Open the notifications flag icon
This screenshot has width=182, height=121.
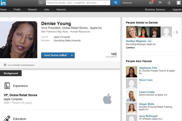[x=160, y=2]
